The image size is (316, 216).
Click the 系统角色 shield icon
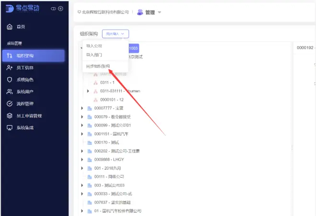point(9,80)
